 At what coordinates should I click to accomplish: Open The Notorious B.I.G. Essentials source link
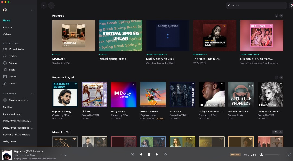tap(42, 159)
